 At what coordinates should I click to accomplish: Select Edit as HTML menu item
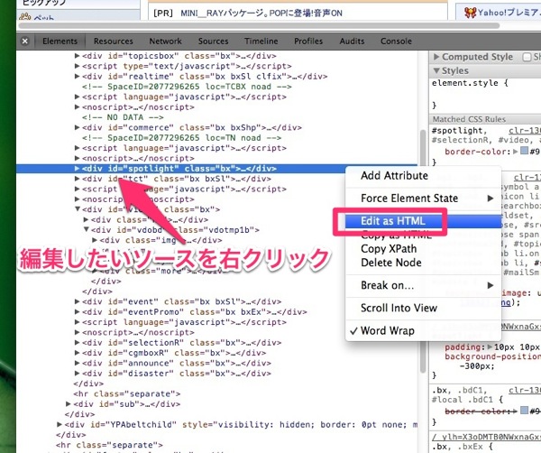tap(423, 221)
